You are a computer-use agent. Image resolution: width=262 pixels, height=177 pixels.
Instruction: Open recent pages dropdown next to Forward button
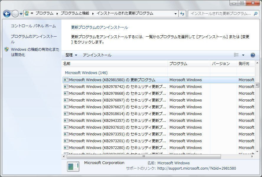click(21, 14)
